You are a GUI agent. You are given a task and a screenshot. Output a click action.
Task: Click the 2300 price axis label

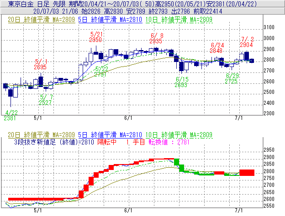[x=269, y=113]
